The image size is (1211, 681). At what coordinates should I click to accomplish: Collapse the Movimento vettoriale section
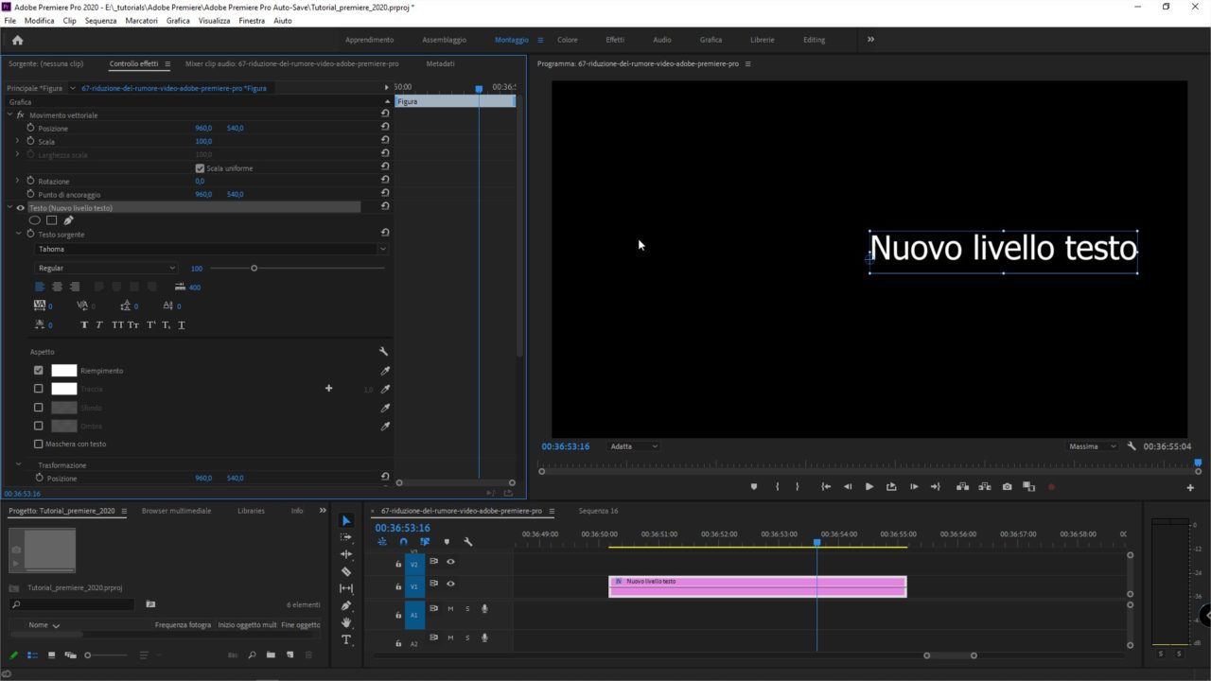pyautogui.click(x=9, y=114)
